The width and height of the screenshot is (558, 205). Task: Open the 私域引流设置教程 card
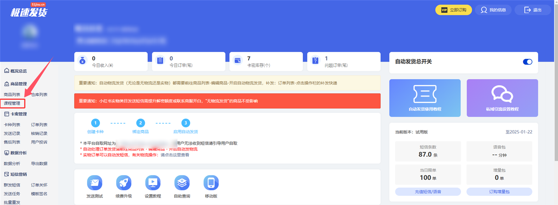502,98
